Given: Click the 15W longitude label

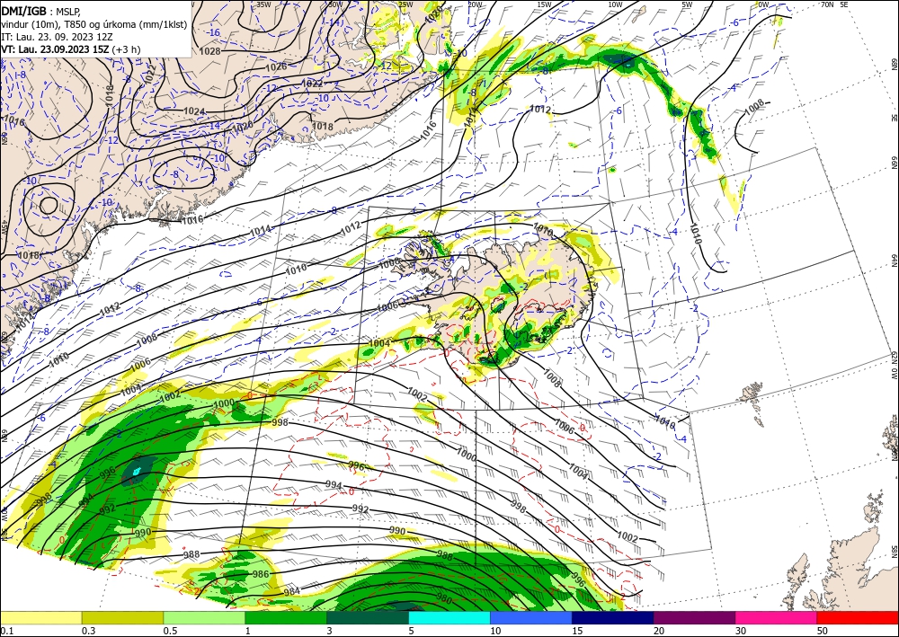Looking at the screenshot, I should [x=544, y=4].
